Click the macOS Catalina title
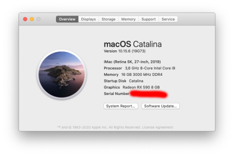The image size is (234, 156). click(133, 44)
